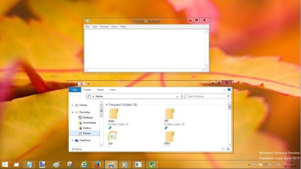Show hidden system tray icons arrow
301x169 pixels.
[249, 164]
